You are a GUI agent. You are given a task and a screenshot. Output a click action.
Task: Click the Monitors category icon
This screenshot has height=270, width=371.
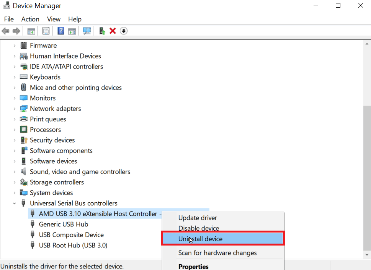tap(24, 98)
